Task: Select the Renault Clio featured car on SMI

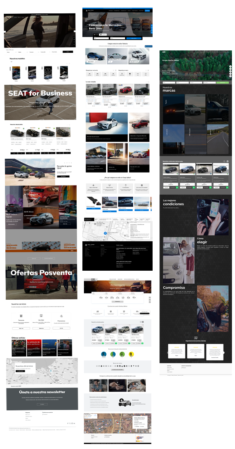Action: 97,334
